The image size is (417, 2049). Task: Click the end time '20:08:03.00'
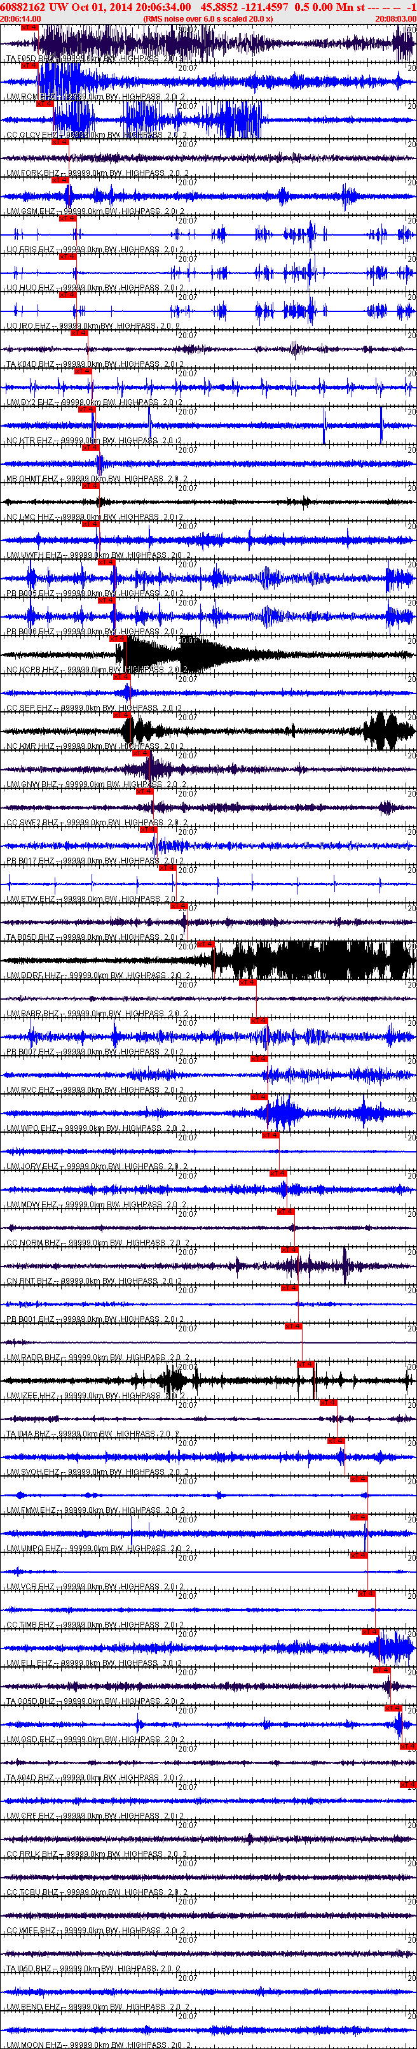click(395, 18)
